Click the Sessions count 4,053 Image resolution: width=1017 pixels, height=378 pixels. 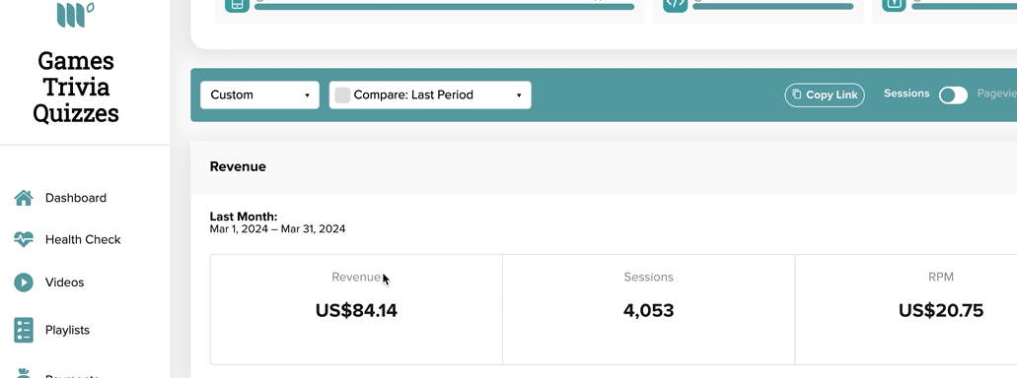649,311
